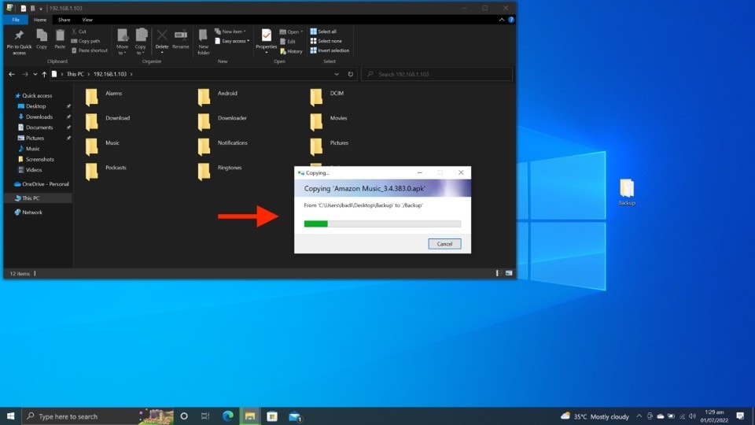Open the Mail app from taskbar
Screen dimensions: 755x425
[x=295, y=416]
